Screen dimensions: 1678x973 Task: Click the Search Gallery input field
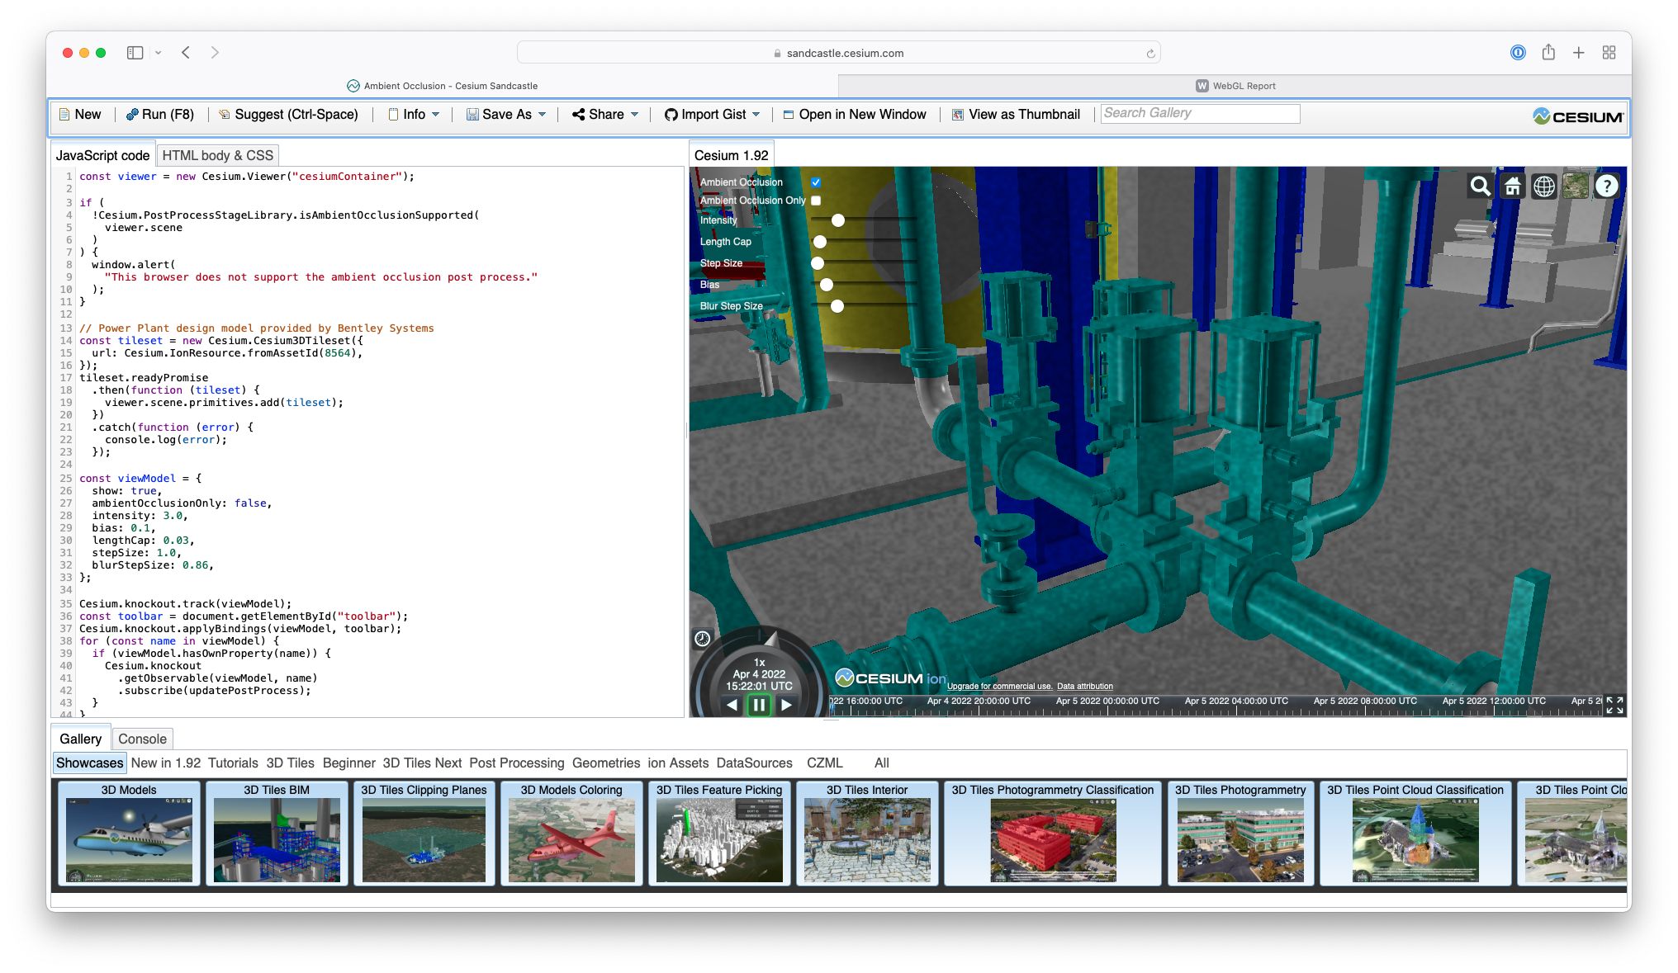tap(1200, 113)
